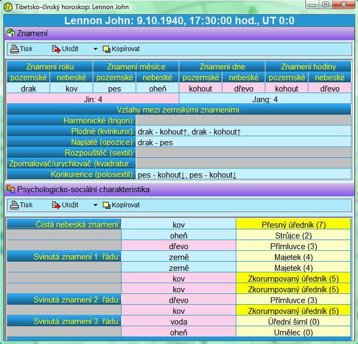Viewport: 358px width, 344px height.
Task: Click the Úřední šiml (0) cell
Action: 293,321
